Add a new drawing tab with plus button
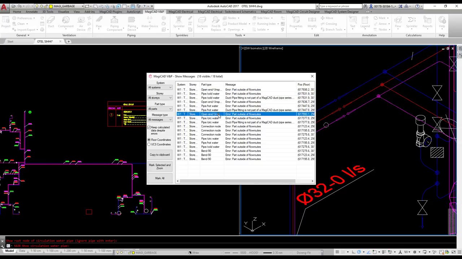 click(x=69, y=41)
